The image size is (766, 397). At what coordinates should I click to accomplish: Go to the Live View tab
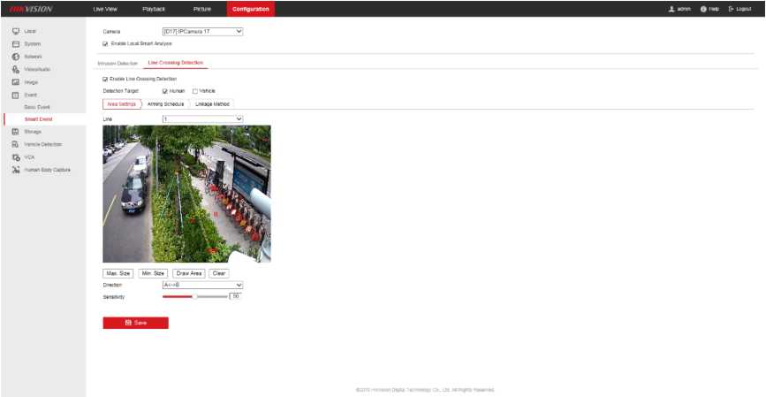tap(105, 9)
